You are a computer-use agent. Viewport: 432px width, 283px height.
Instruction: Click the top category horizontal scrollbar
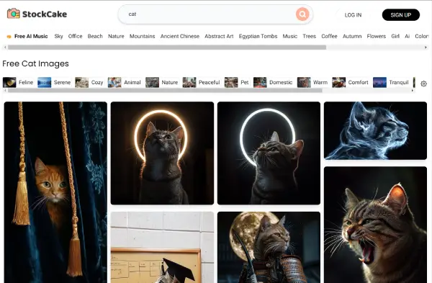(x=167, y=48)
